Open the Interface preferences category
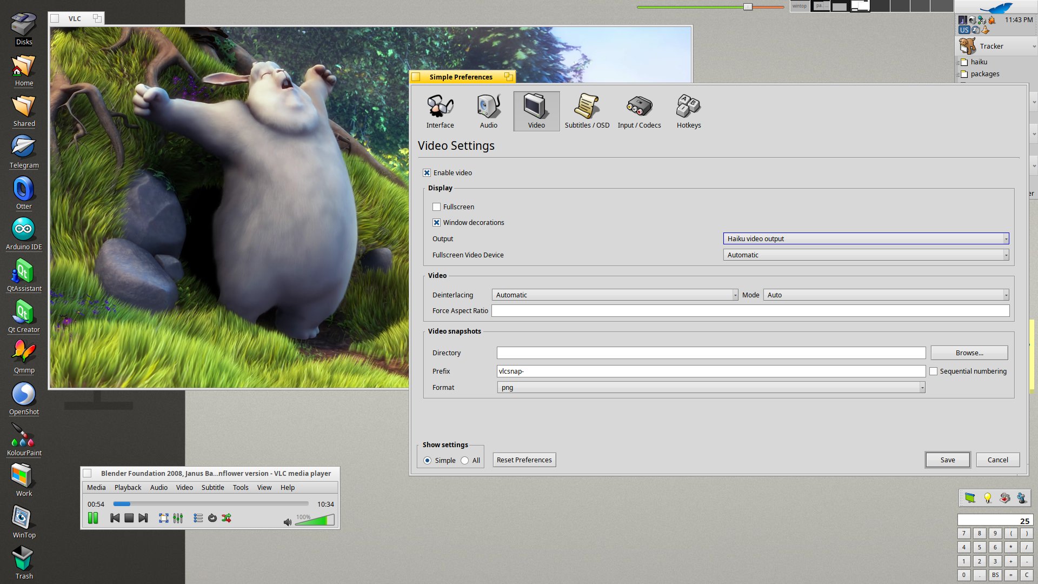This screenshot has height=584, width=1038. pos(440,111)
